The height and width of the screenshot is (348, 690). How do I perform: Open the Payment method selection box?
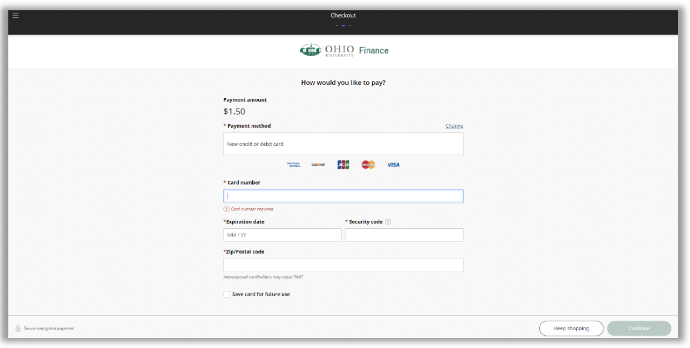click(x=343, y=144)
